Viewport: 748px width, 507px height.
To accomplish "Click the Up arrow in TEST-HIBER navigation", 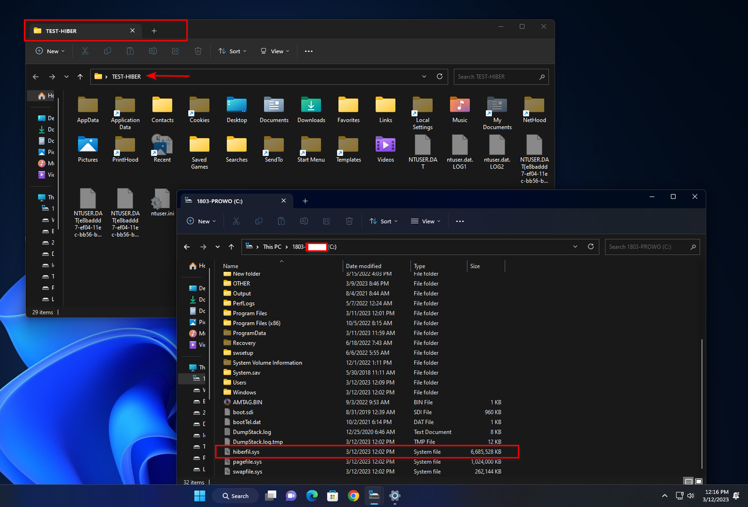I will pos(80,77).
